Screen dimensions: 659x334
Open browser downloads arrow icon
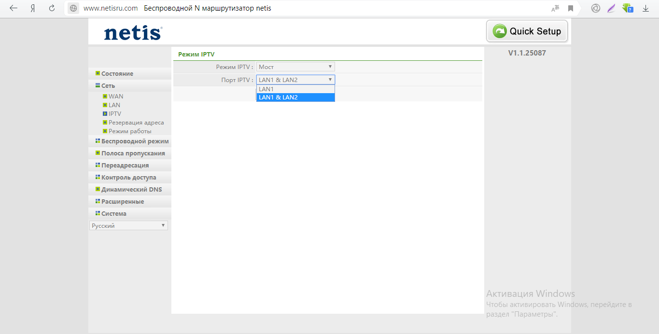tap(645, 8)
